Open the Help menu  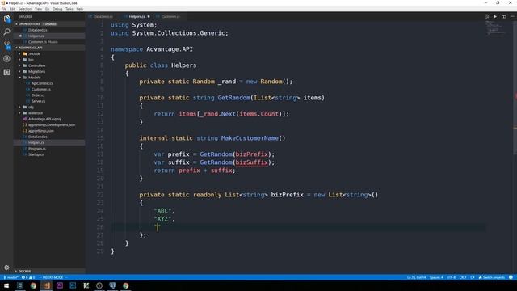[x=80, y=9]
